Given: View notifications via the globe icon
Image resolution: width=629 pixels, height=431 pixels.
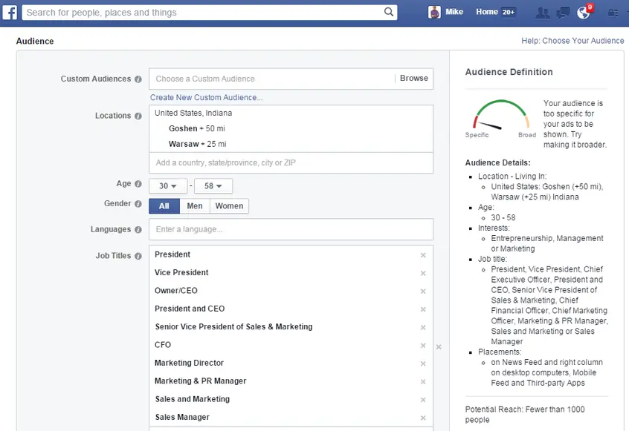Looking at the screenshot, I should coord(584,13).
